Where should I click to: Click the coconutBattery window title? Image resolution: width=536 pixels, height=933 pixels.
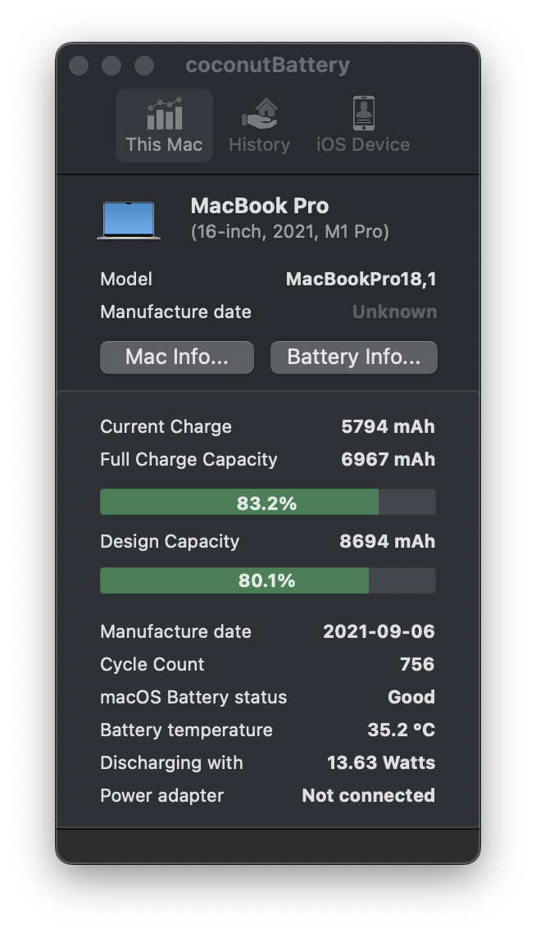pyautogui.click(x=268, y=65)
